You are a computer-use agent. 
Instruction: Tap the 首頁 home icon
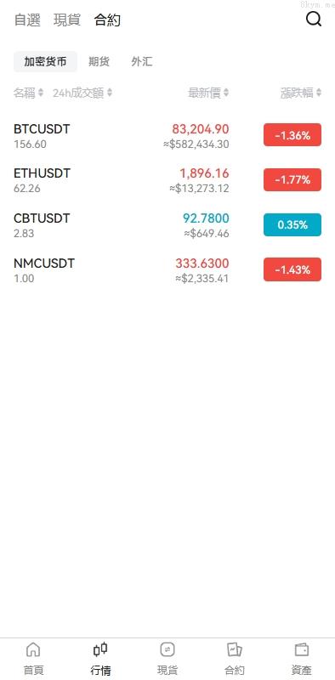pos(33,649)
